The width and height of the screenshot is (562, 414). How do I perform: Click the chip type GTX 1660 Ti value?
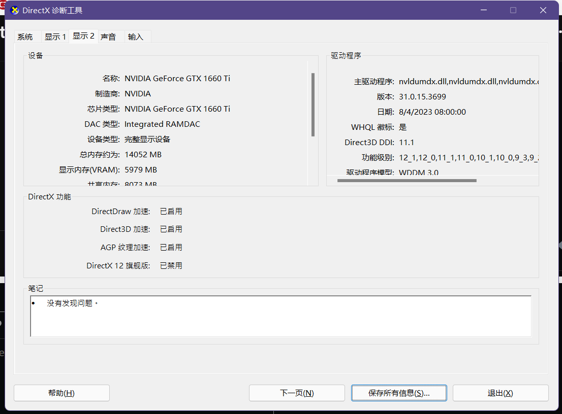[x=177, y=109]
